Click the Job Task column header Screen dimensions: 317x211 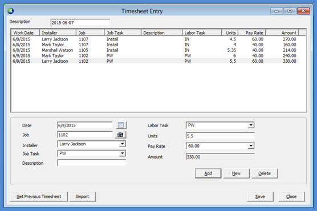[x=123, y=33]
